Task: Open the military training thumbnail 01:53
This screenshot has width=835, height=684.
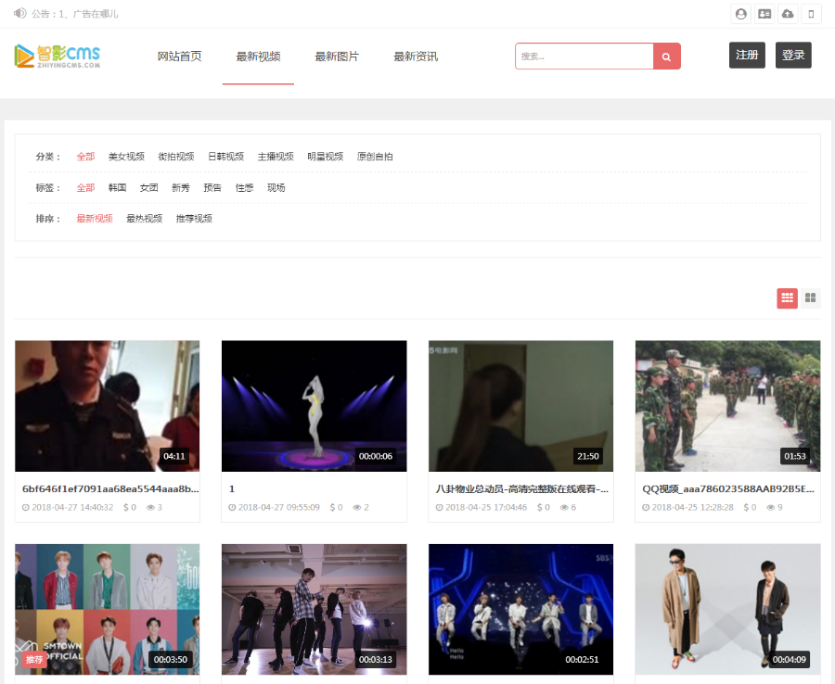Action: coord(727,406)
